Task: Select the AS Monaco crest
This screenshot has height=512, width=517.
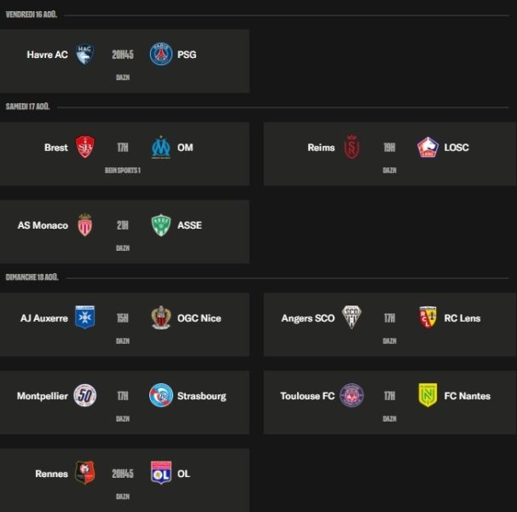Action: pos(84,225)
